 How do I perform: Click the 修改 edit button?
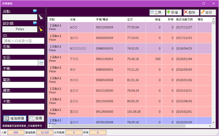coord(208,12)
